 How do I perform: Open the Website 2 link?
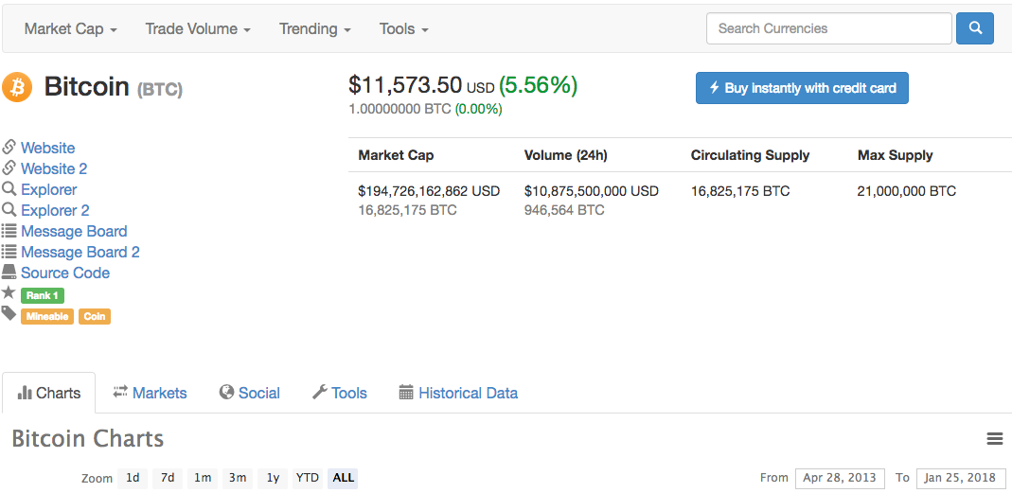tap(54, 168)
